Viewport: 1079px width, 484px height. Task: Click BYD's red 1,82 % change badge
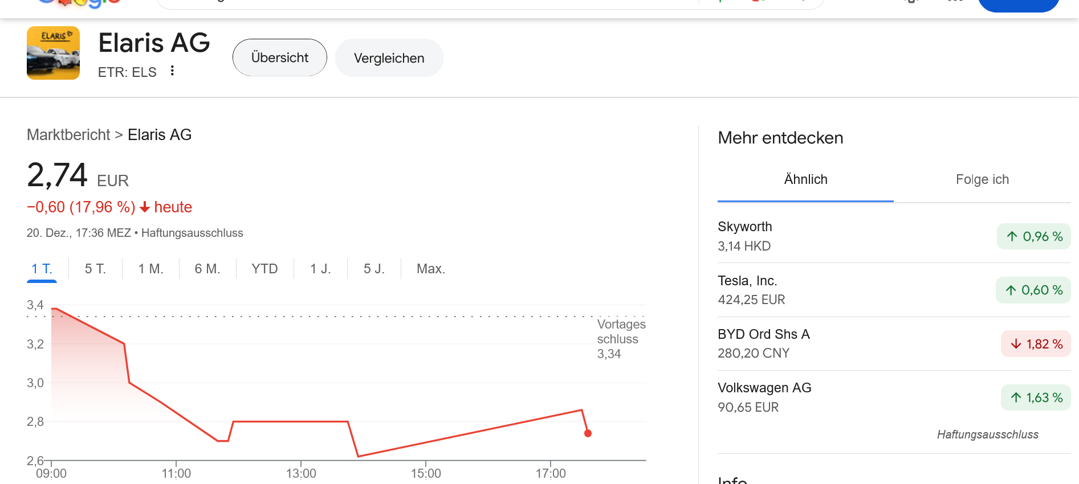click(1035, 344)
